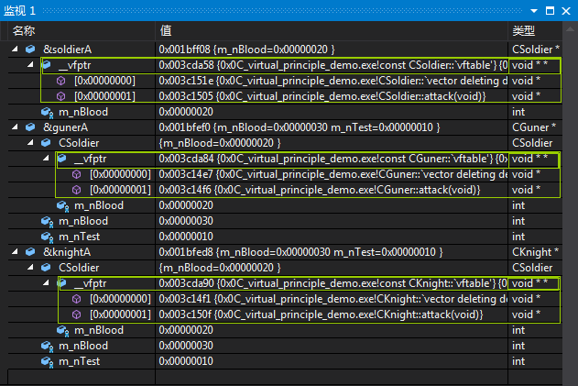Click method icon for CSoldier vector deleting entry
This screenshot has height=386, width=578.
61,81
